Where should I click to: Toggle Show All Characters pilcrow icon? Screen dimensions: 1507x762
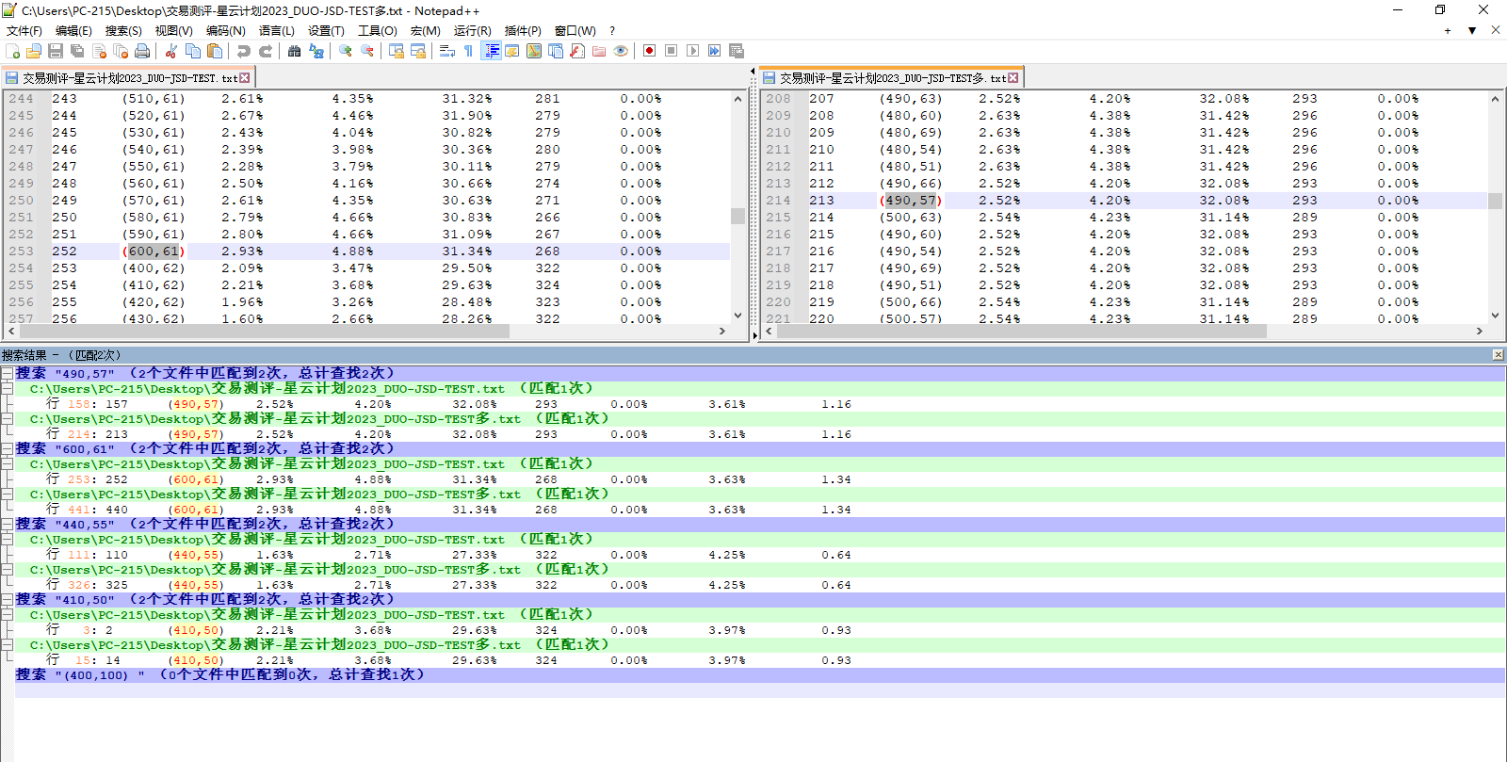coord(468,51)
